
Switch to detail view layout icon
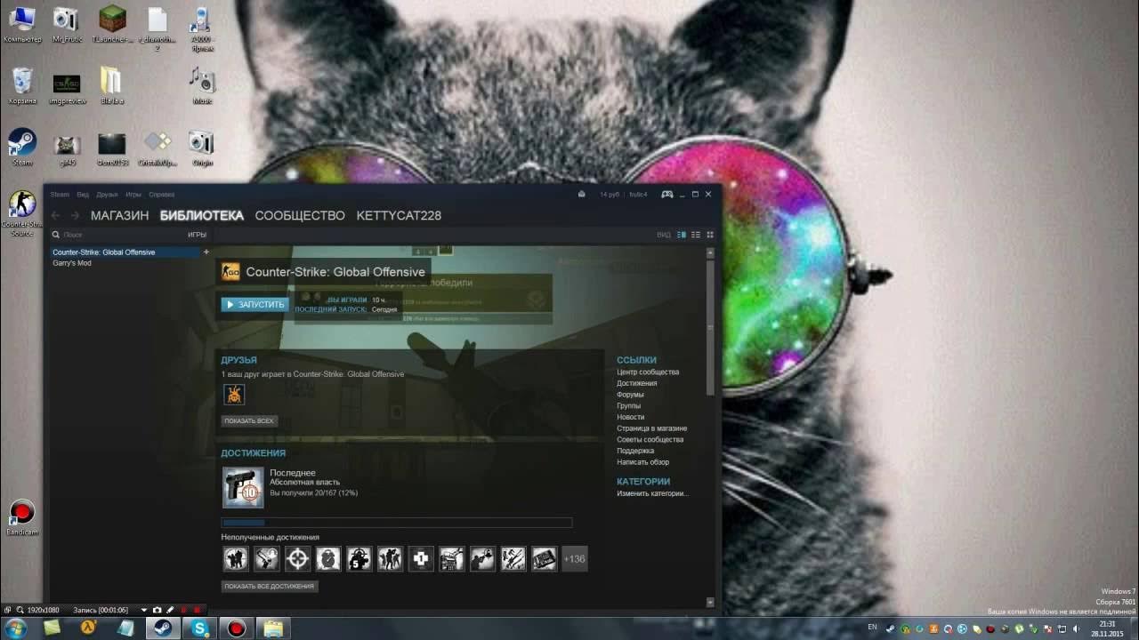(682, 235)
